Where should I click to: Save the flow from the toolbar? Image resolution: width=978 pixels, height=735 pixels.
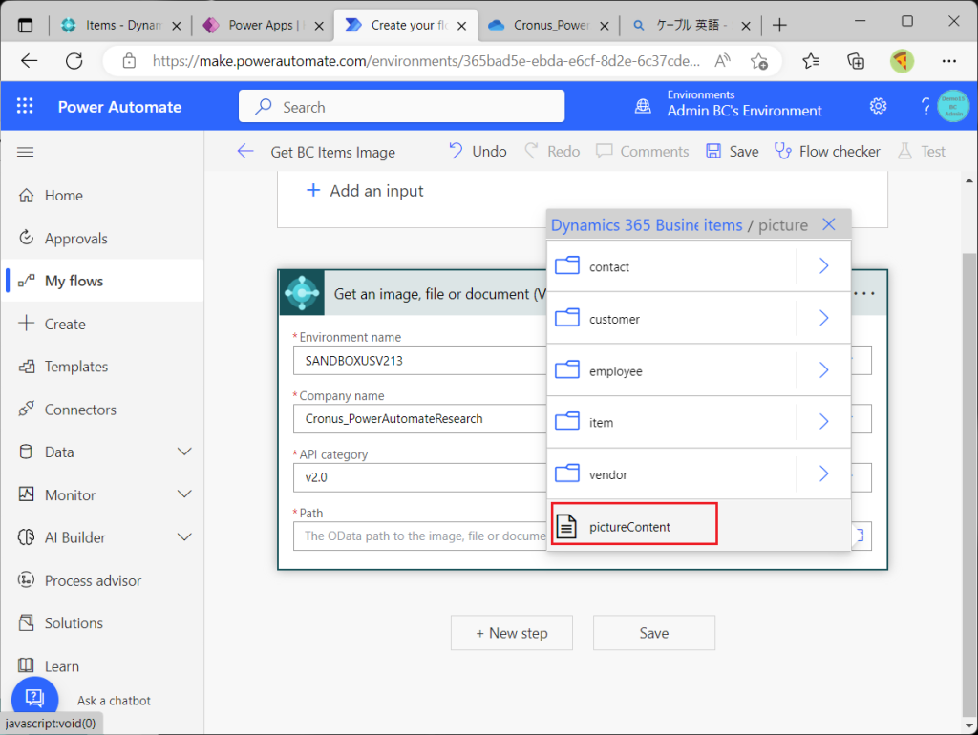pyautogui.click(x=733, y=152)
